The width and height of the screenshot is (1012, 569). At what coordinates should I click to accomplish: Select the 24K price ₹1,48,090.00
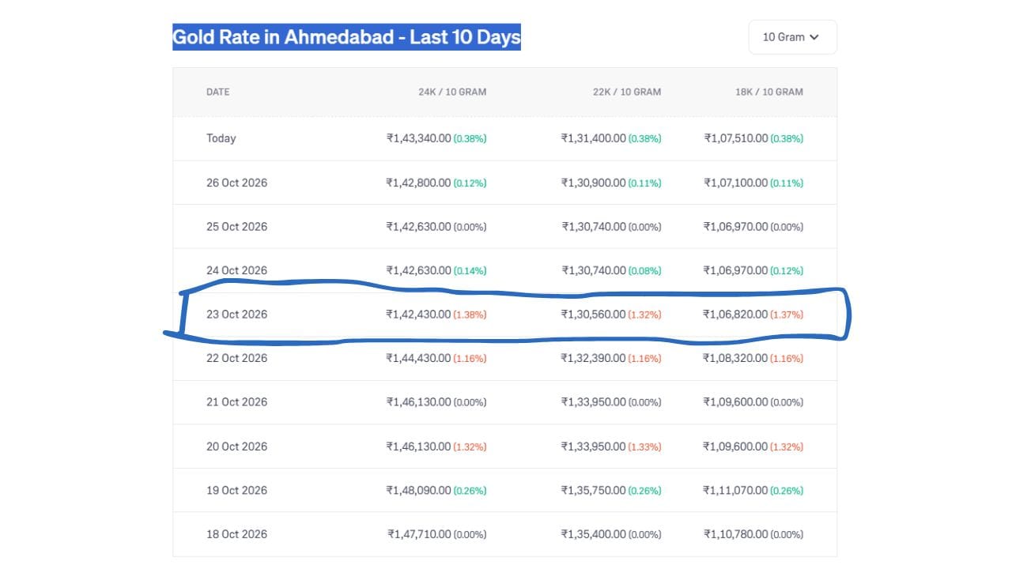pos(419,491)
